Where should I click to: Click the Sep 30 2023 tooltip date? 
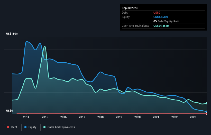(x=130, y=8)
